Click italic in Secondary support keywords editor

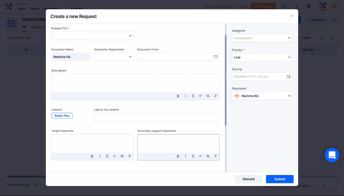pyautogui.click(x=185, y=156)
